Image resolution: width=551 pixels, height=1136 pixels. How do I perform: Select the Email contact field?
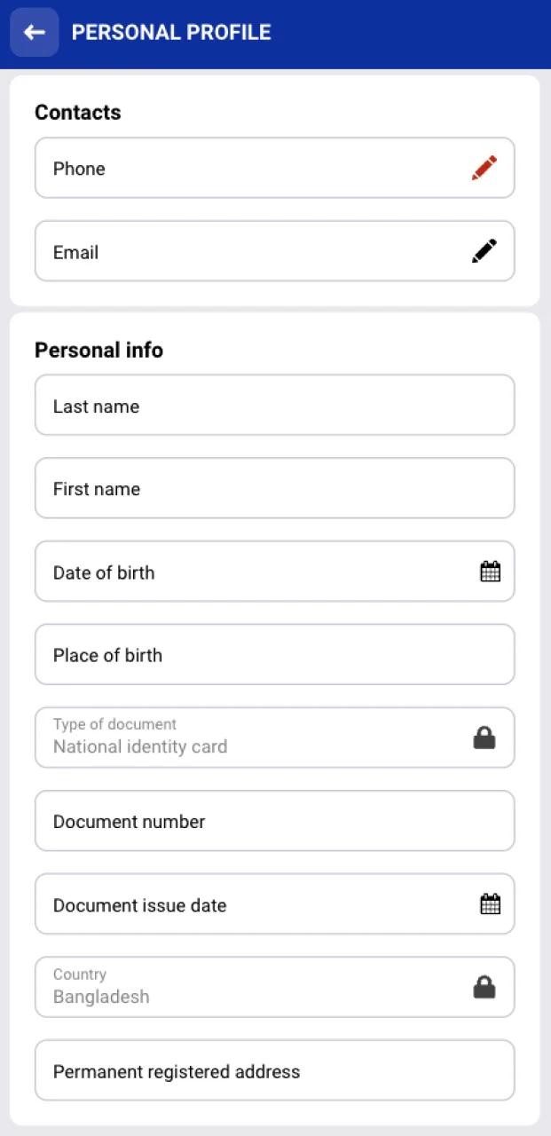(248, 251)
